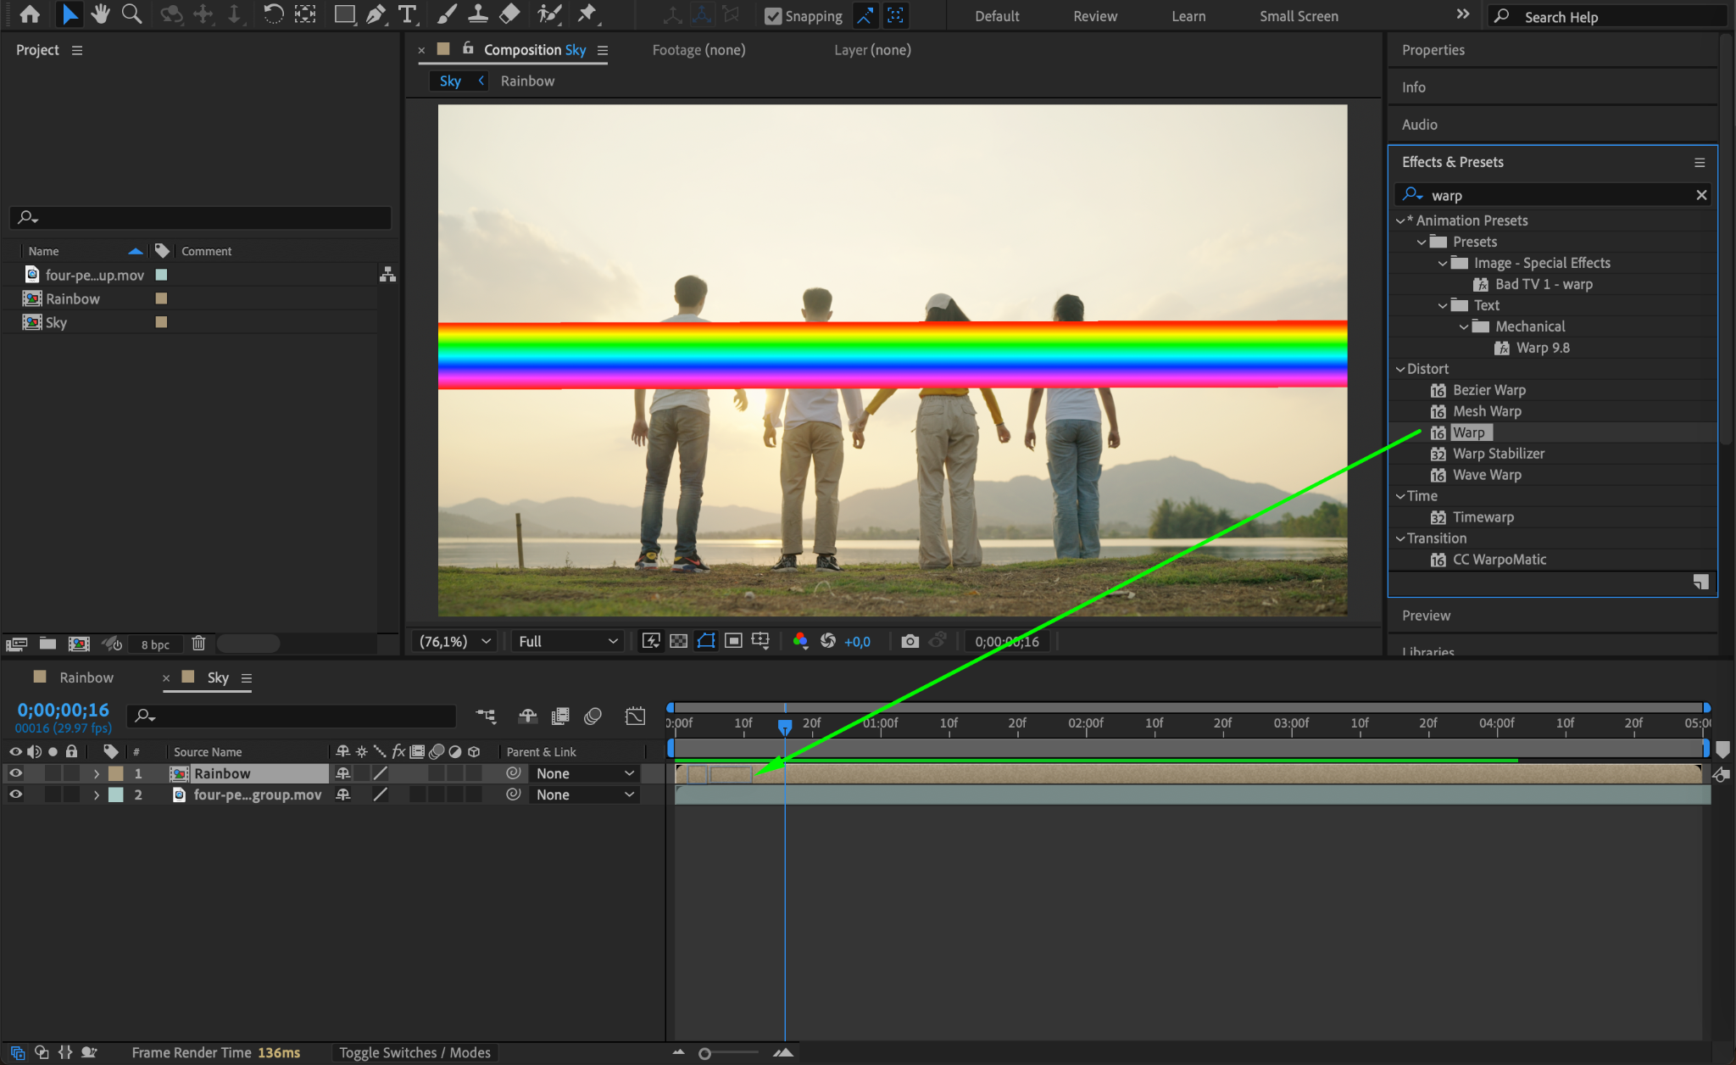Select the Warp Stabilizer effect
Viewport: 1736px width, 1065px height.
click(1498, 454)
